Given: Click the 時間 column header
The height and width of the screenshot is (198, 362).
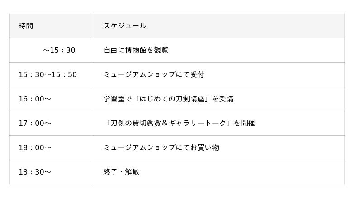Looking at the screenshot, I should coord(26,26).
